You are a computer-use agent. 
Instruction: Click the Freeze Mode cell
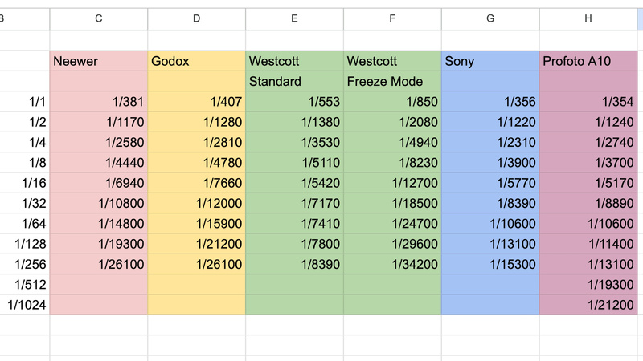pyautogui.click(x=392, y=81)
